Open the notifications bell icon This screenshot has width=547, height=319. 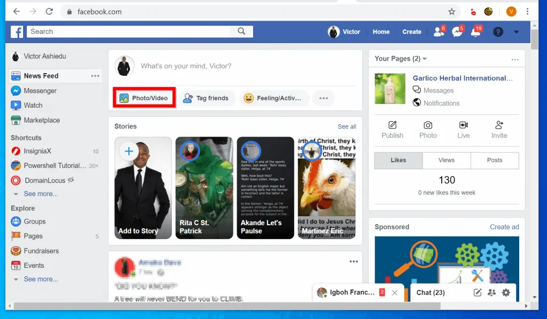point(475,32)
